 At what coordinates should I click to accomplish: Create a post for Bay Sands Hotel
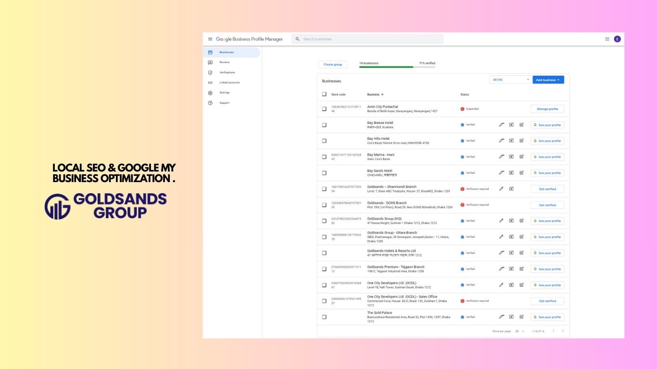[521, 173]
